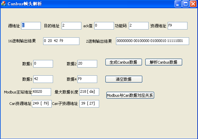Click the 最大数据长度 text box
This screenshot has height=139, width=198.
pos(89,92)
